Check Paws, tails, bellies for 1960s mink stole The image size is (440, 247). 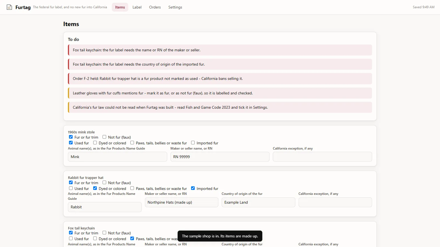[x=132, y=143]
